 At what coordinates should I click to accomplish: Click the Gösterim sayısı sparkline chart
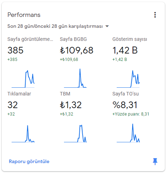128,79
